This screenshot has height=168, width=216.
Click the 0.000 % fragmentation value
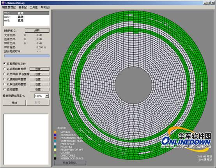point(41,47)
